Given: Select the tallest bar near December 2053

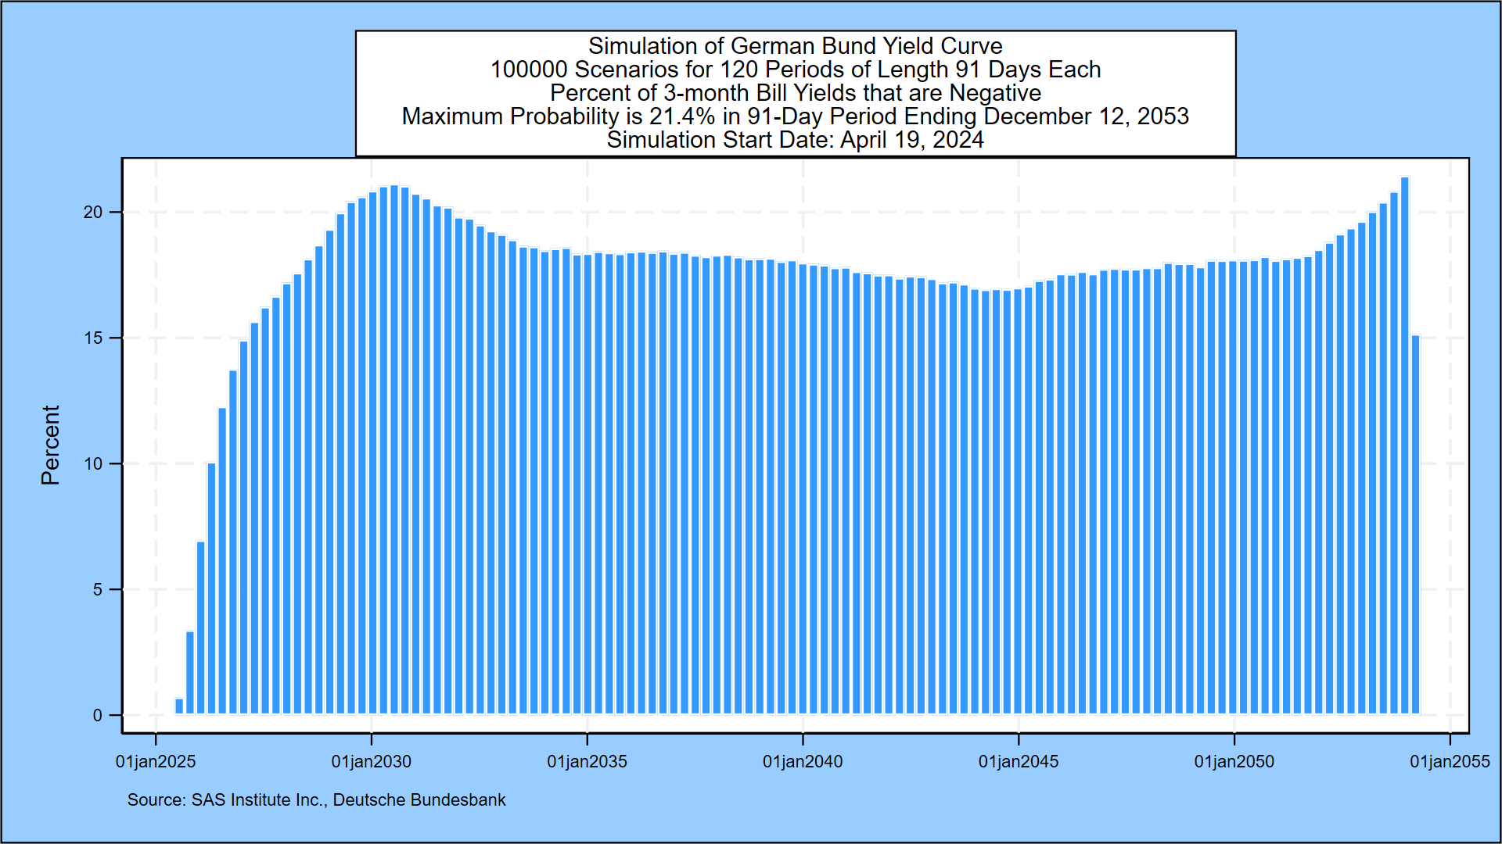Looking at the screenshot, I should (x=1404, y=445).
